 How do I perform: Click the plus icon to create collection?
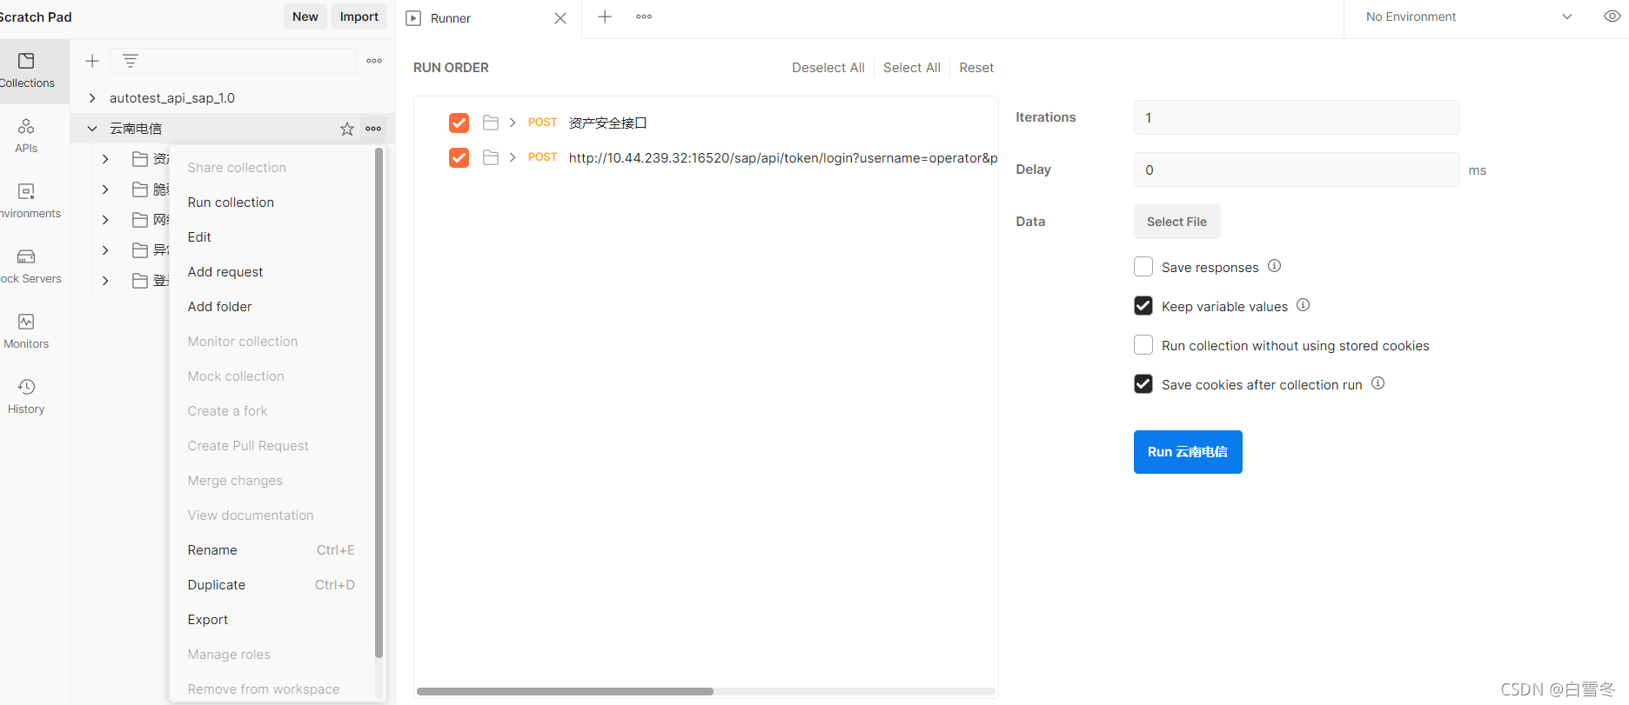92,61
